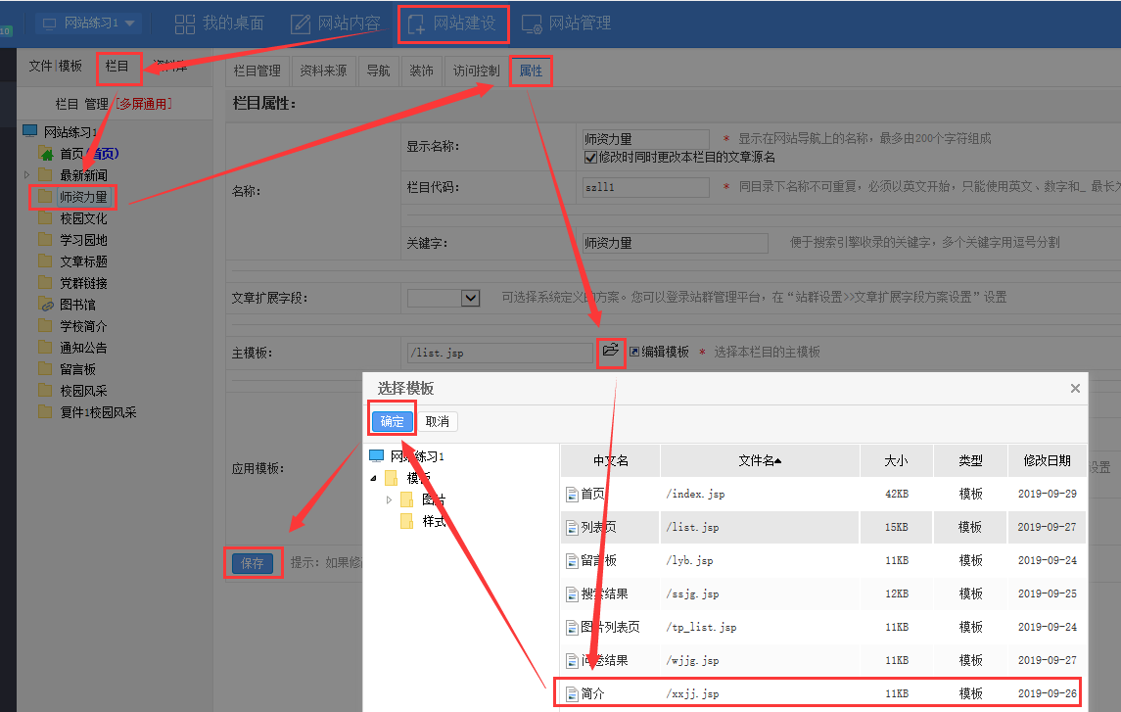
Task: Click the 确定 button in template dialog
Action: coord(392,421)
